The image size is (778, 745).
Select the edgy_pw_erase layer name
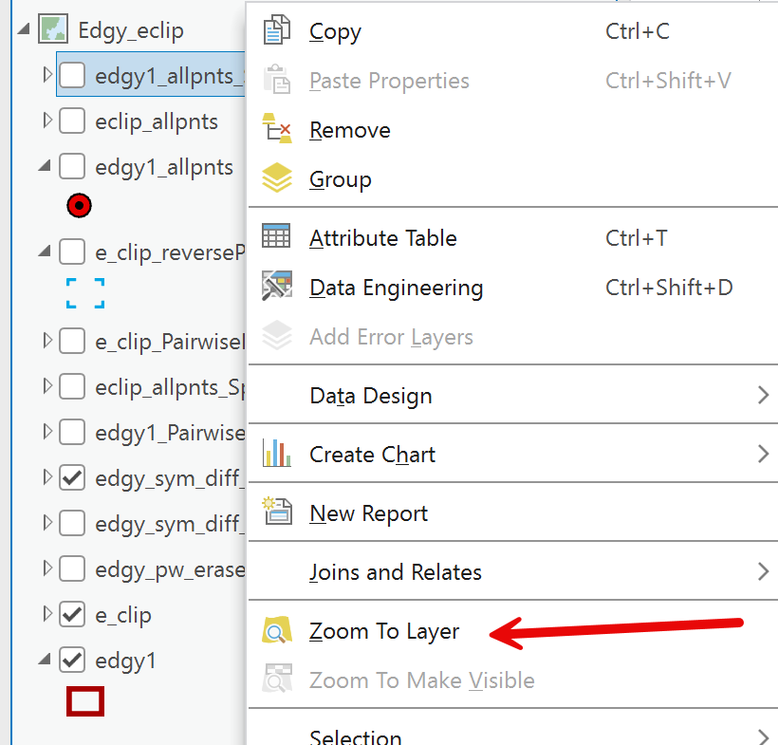(170, 569)
